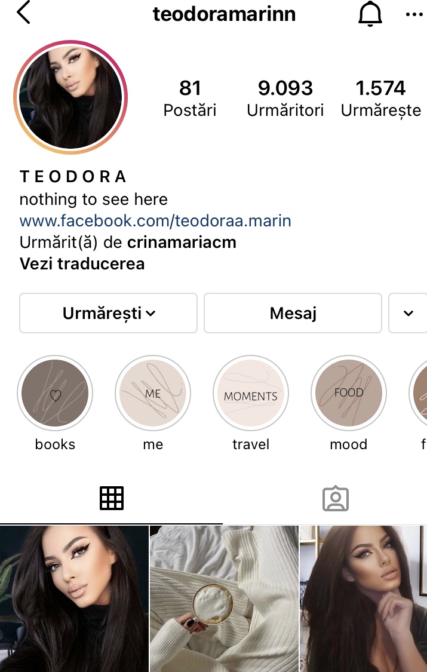Switch to the posts grid tab
Image resolution: width=427 pixels, height=672 pixels.
pos(111,498)
